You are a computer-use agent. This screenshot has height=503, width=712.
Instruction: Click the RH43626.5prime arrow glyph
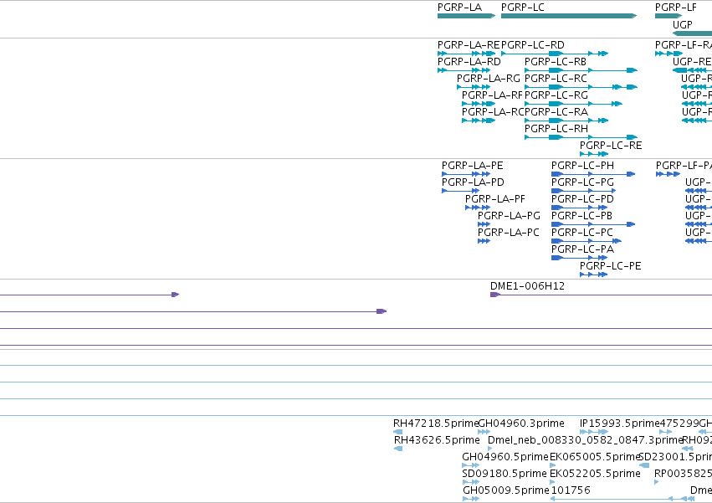[x=398, y=449]
